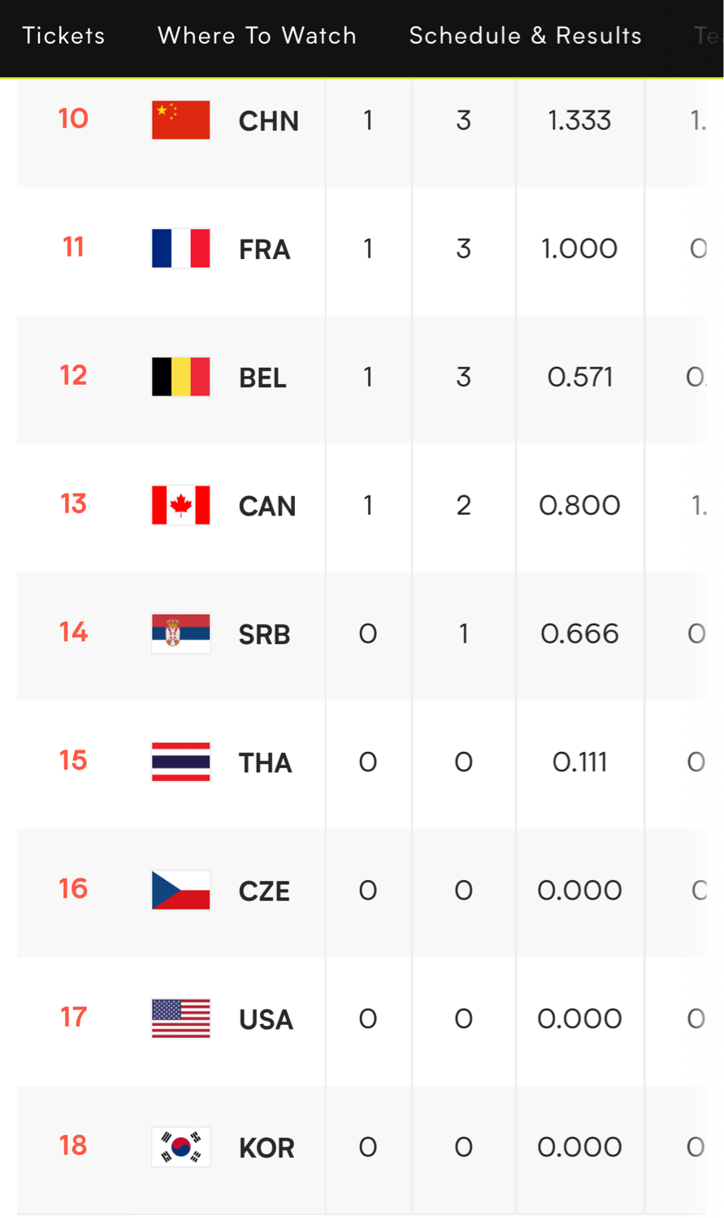Screen dimensions: 724x1218
Task: Open the Where To Watch menu item
Action: coord(257,36)
